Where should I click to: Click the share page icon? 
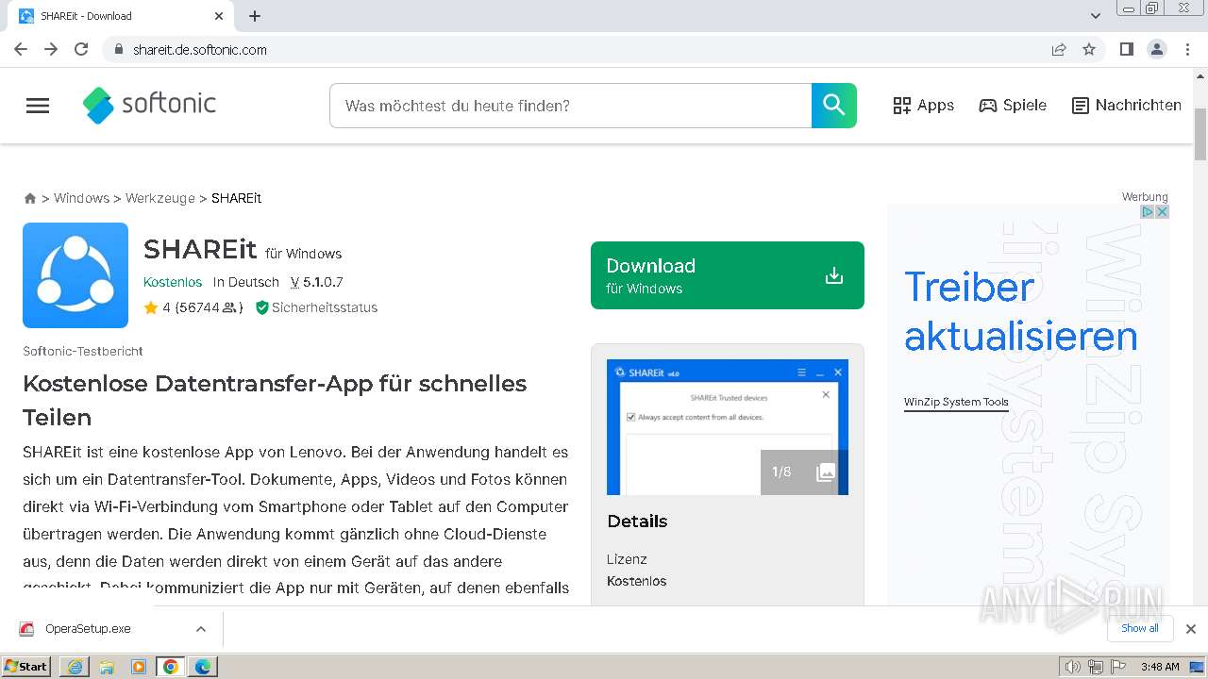click(x=1059, y=49)
